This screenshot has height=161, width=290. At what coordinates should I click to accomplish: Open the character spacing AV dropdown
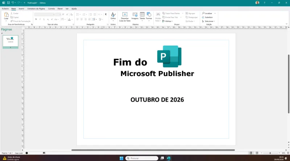click(x=63, y=19)
